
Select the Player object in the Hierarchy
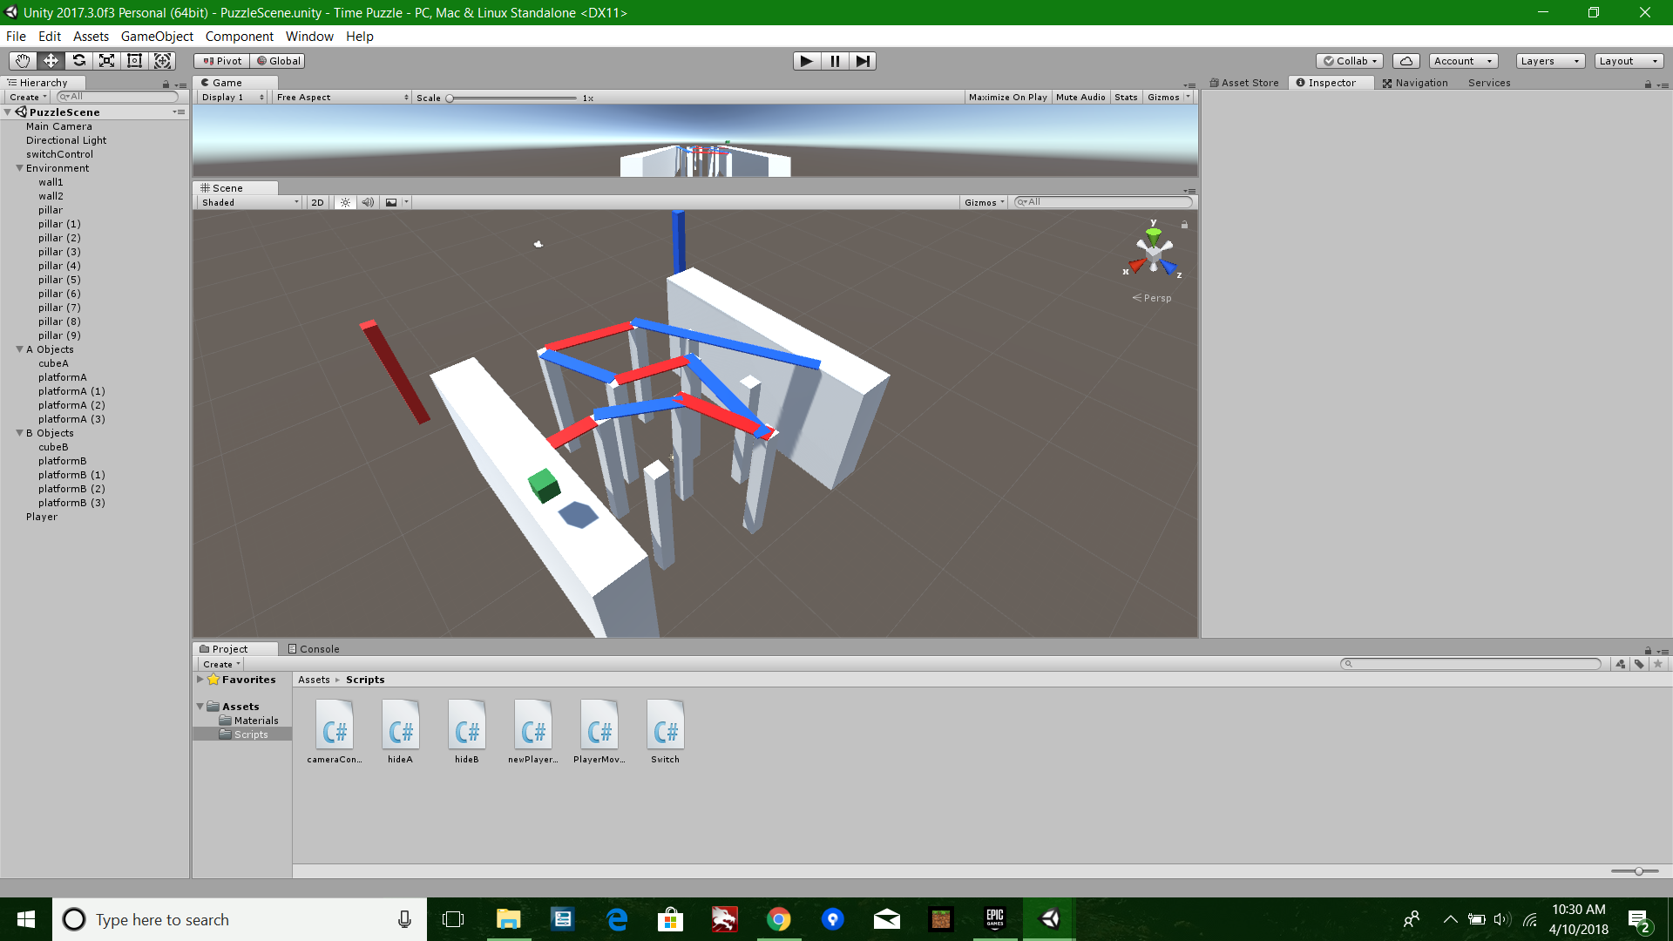pyautogui.click(x=41, y=516)
